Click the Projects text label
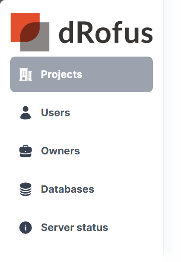 pyautogui.click(x=62, y=74)
